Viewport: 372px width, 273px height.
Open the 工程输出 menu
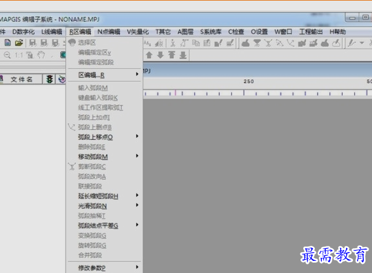pyautogui.click(x=311, y=32)
